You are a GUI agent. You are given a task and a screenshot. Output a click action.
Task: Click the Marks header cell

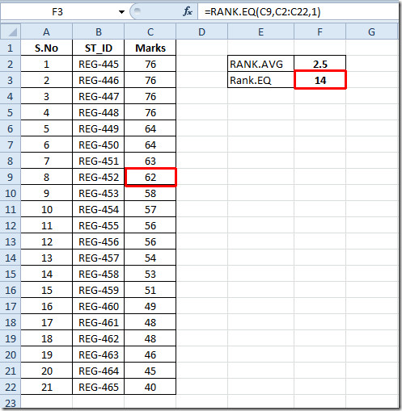point(150,48)
